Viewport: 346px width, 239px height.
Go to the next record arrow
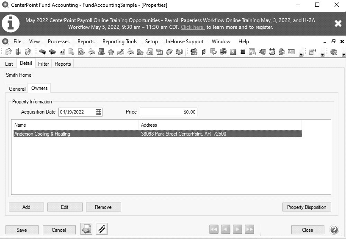(x=238, y=229)
